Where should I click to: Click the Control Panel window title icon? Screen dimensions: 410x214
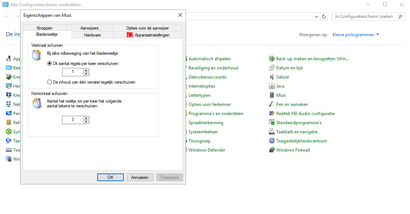(5, 4)
